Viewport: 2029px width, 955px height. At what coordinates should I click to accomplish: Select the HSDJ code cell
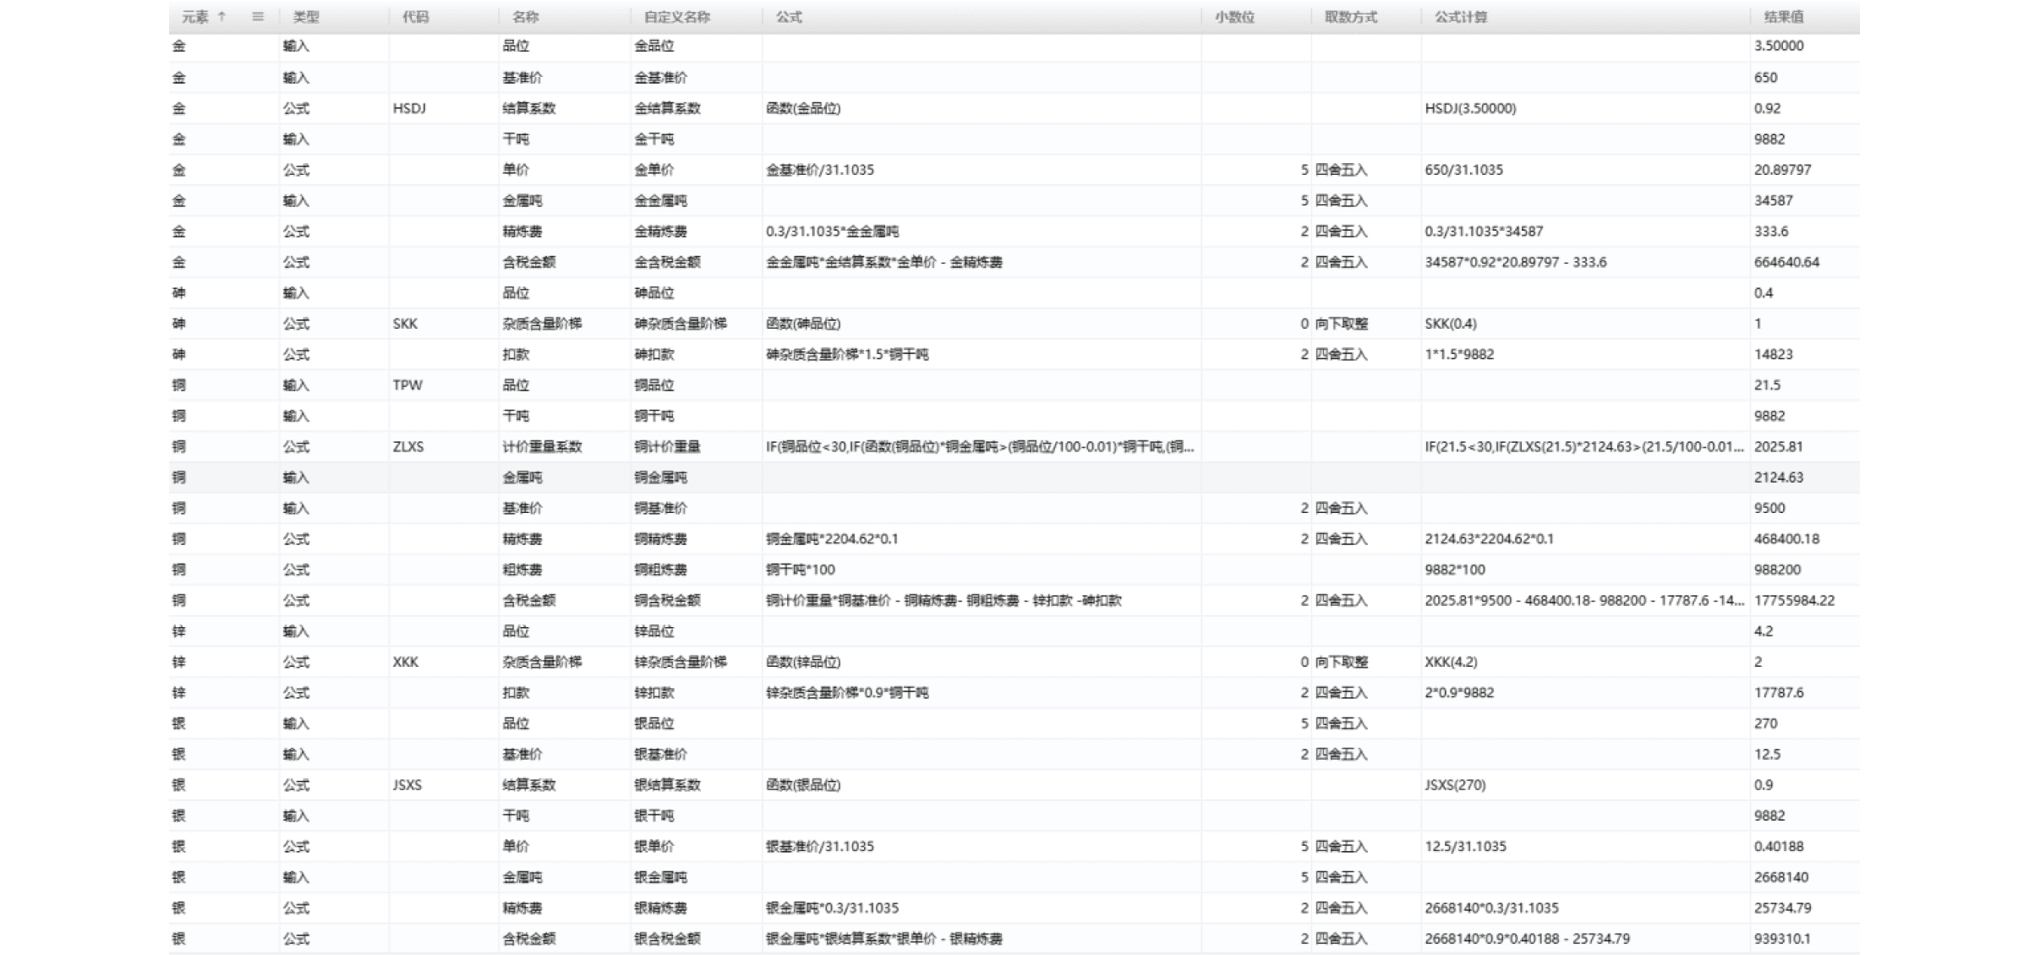click(x=409, y=108)
